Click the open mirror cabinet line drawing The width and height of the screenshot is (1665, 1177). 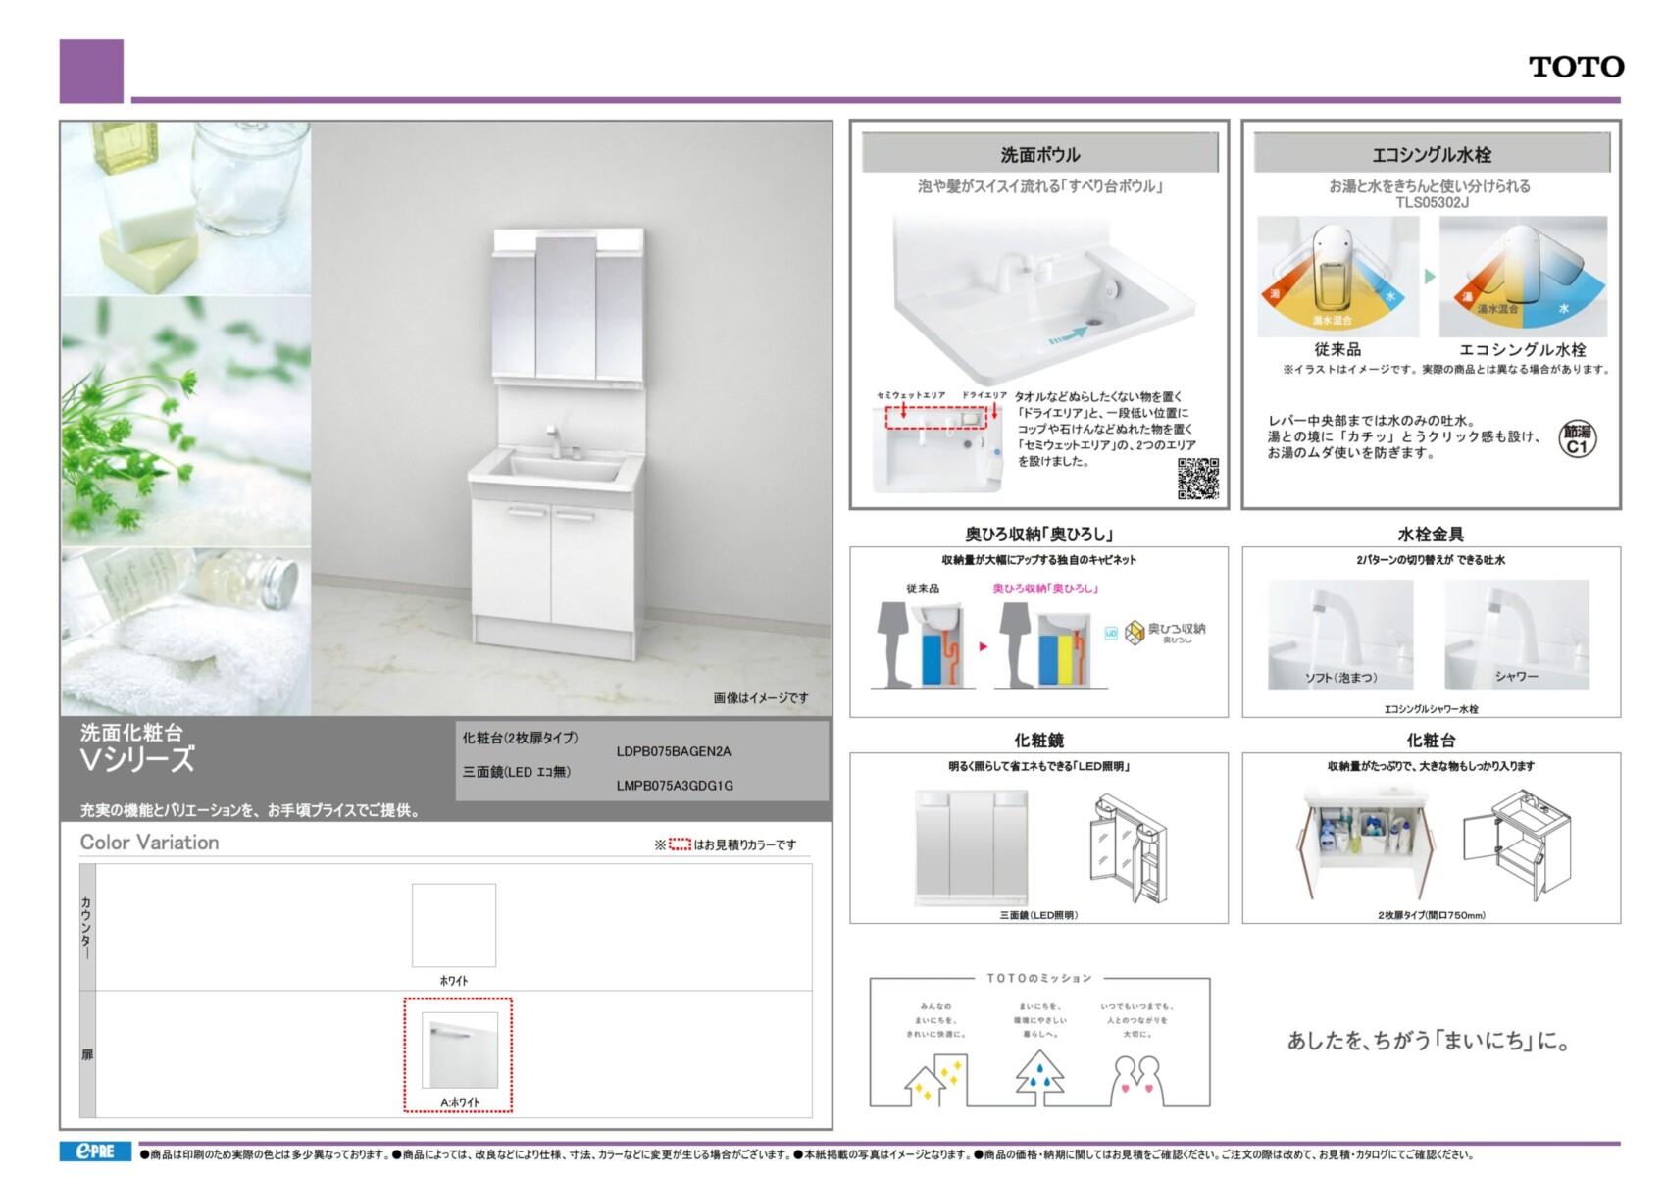tap(1128, 847)
